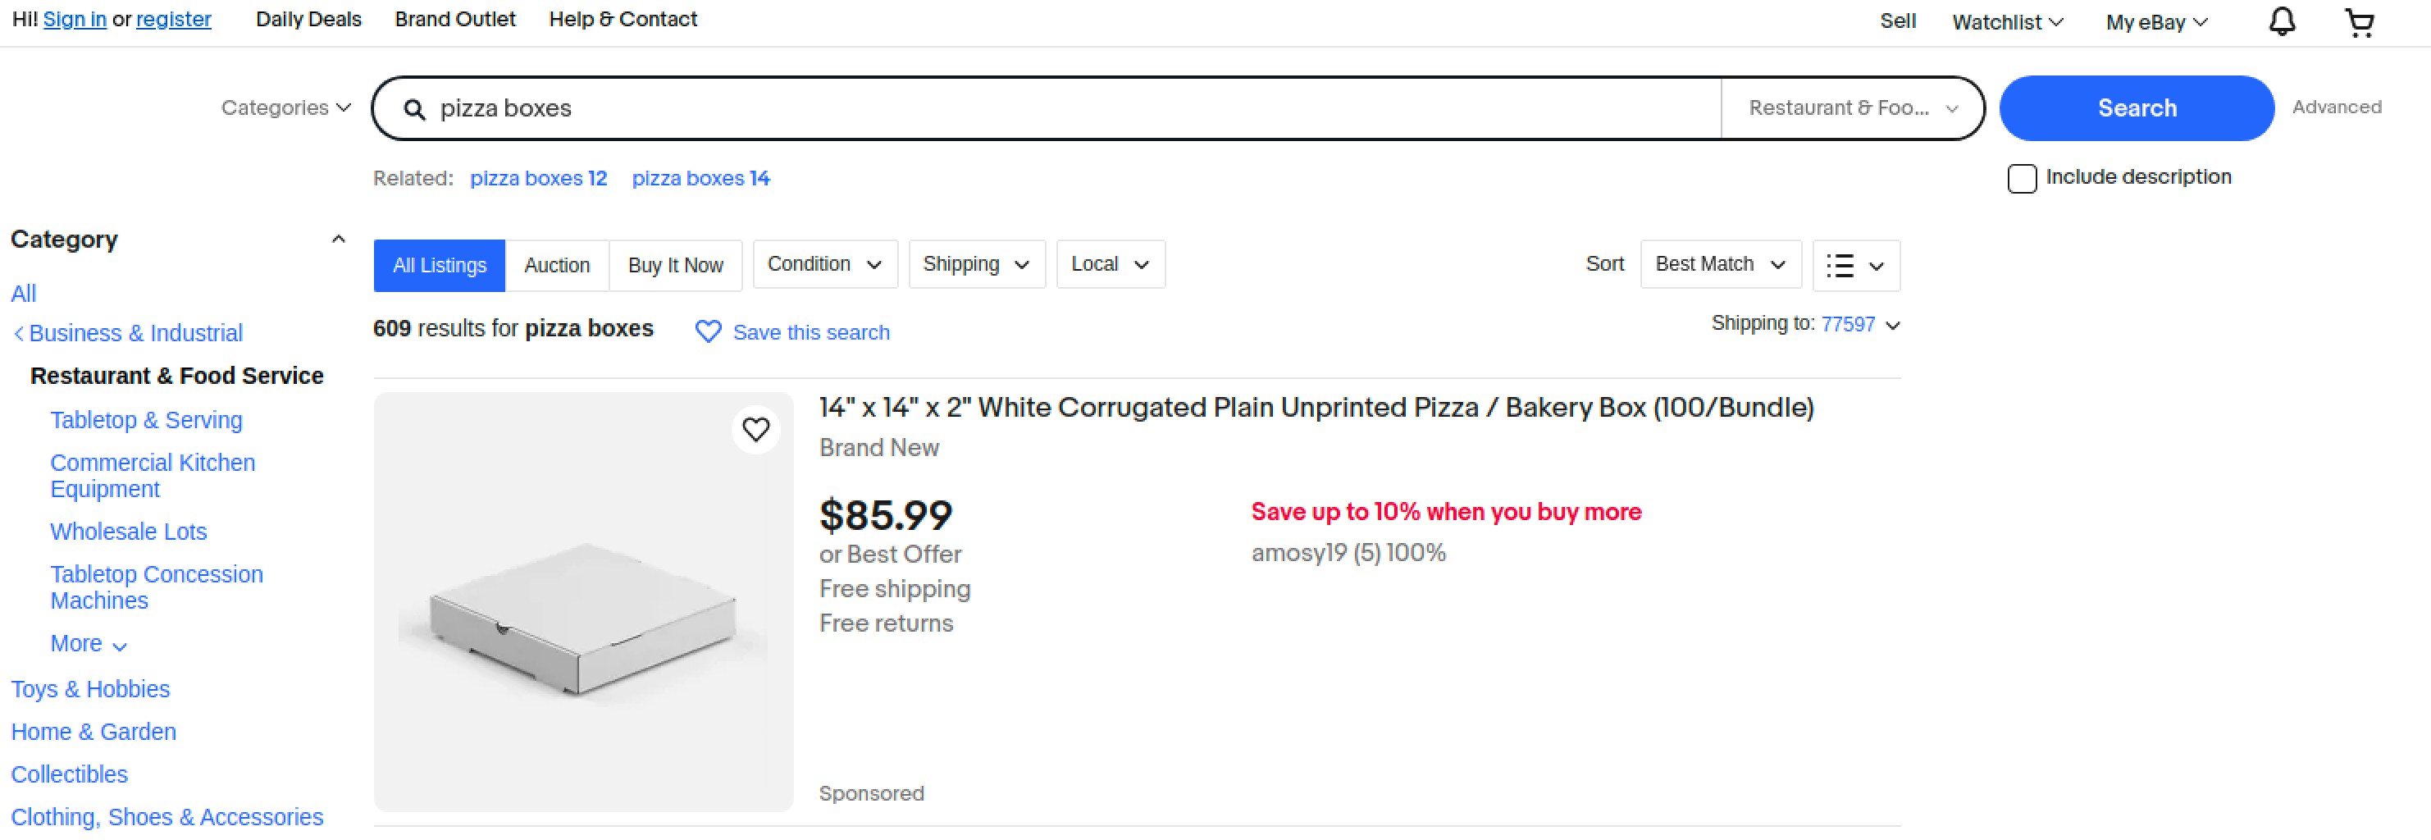Open the list view options icon
Image resolution: width=2431 pixels, height=840 pixels.
coord(1855,265)
